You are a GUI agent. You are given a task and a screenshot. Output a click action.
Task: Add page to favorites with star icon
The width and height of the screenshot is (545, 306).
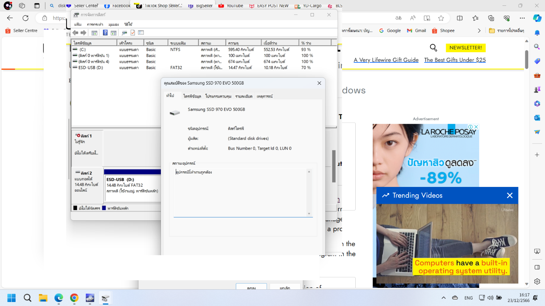pos(441,18)
